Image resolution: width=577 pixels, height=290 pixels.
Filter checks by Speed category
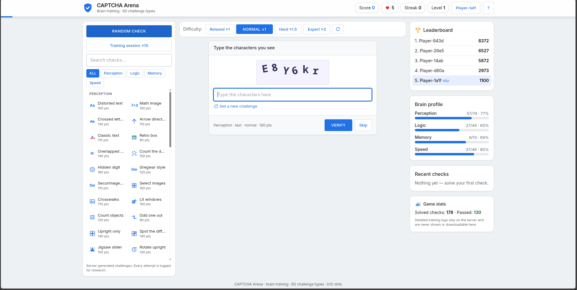95,83
